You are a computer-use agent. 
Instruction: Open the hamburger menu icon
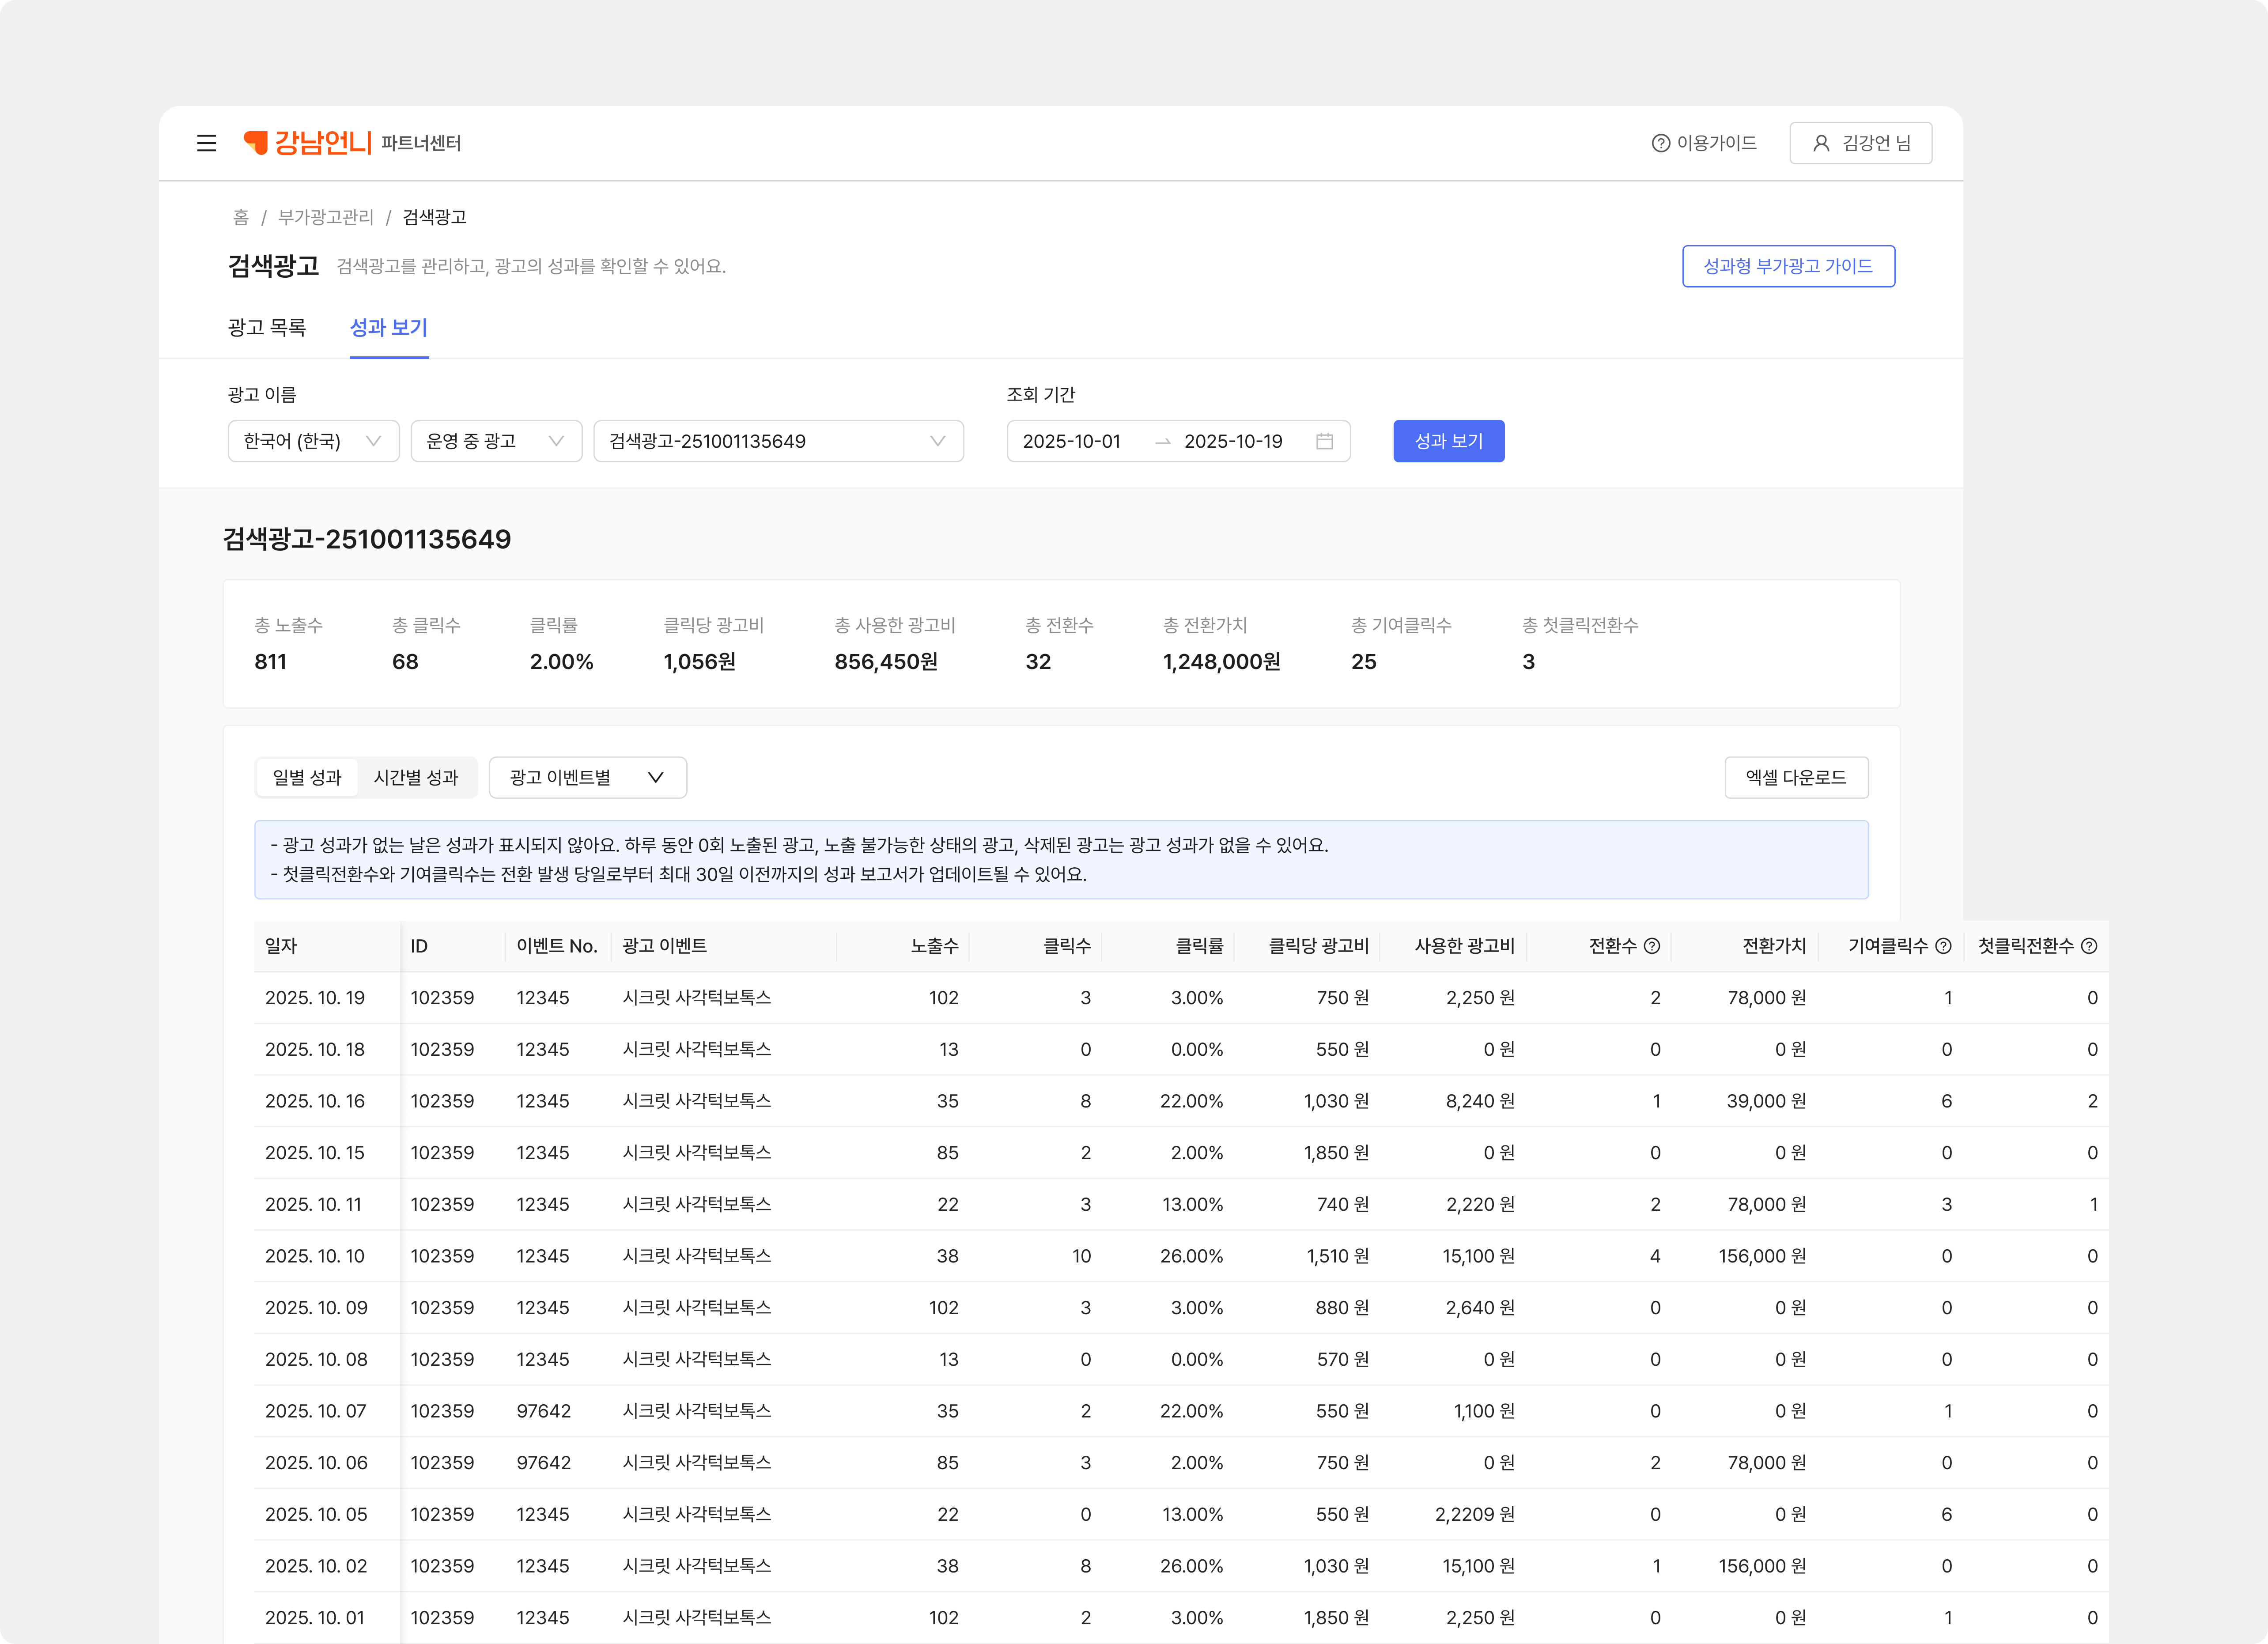[206, 143]
